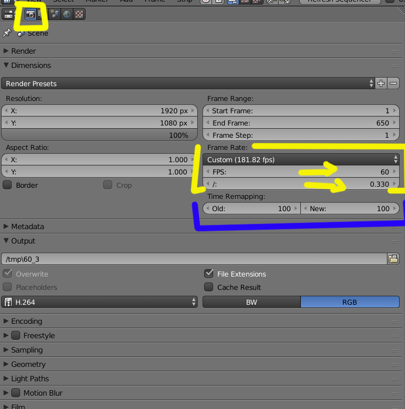
Task: Click the frame rate base 0.330 field
Action: (x=301, y=184)
